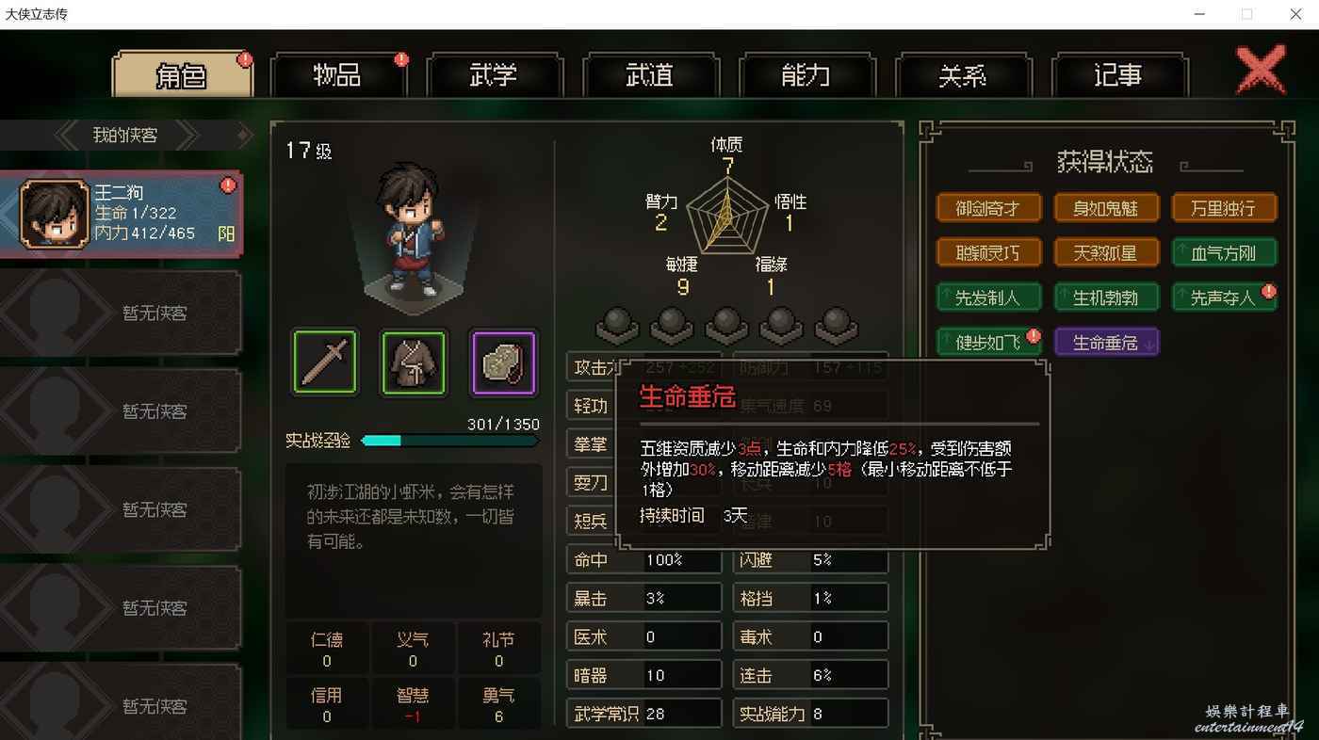Viewport: 1319px width, 740px height.
Task: Select the equipped robe armor slot
Action: point(414,362)
